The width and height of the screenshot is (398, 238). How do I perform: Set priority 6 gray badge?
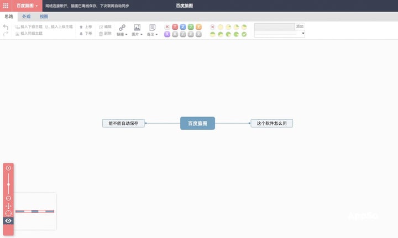pyautogui.click(x=175, y=34)
